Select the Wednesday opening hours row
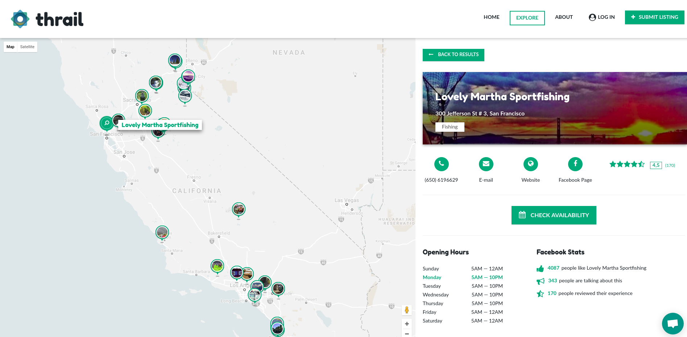 tap(463, 295)
